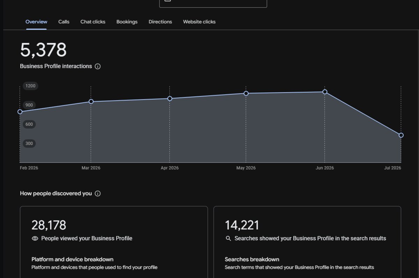
Task: Click the How people discovered you heading
Action: click(56, 193)
